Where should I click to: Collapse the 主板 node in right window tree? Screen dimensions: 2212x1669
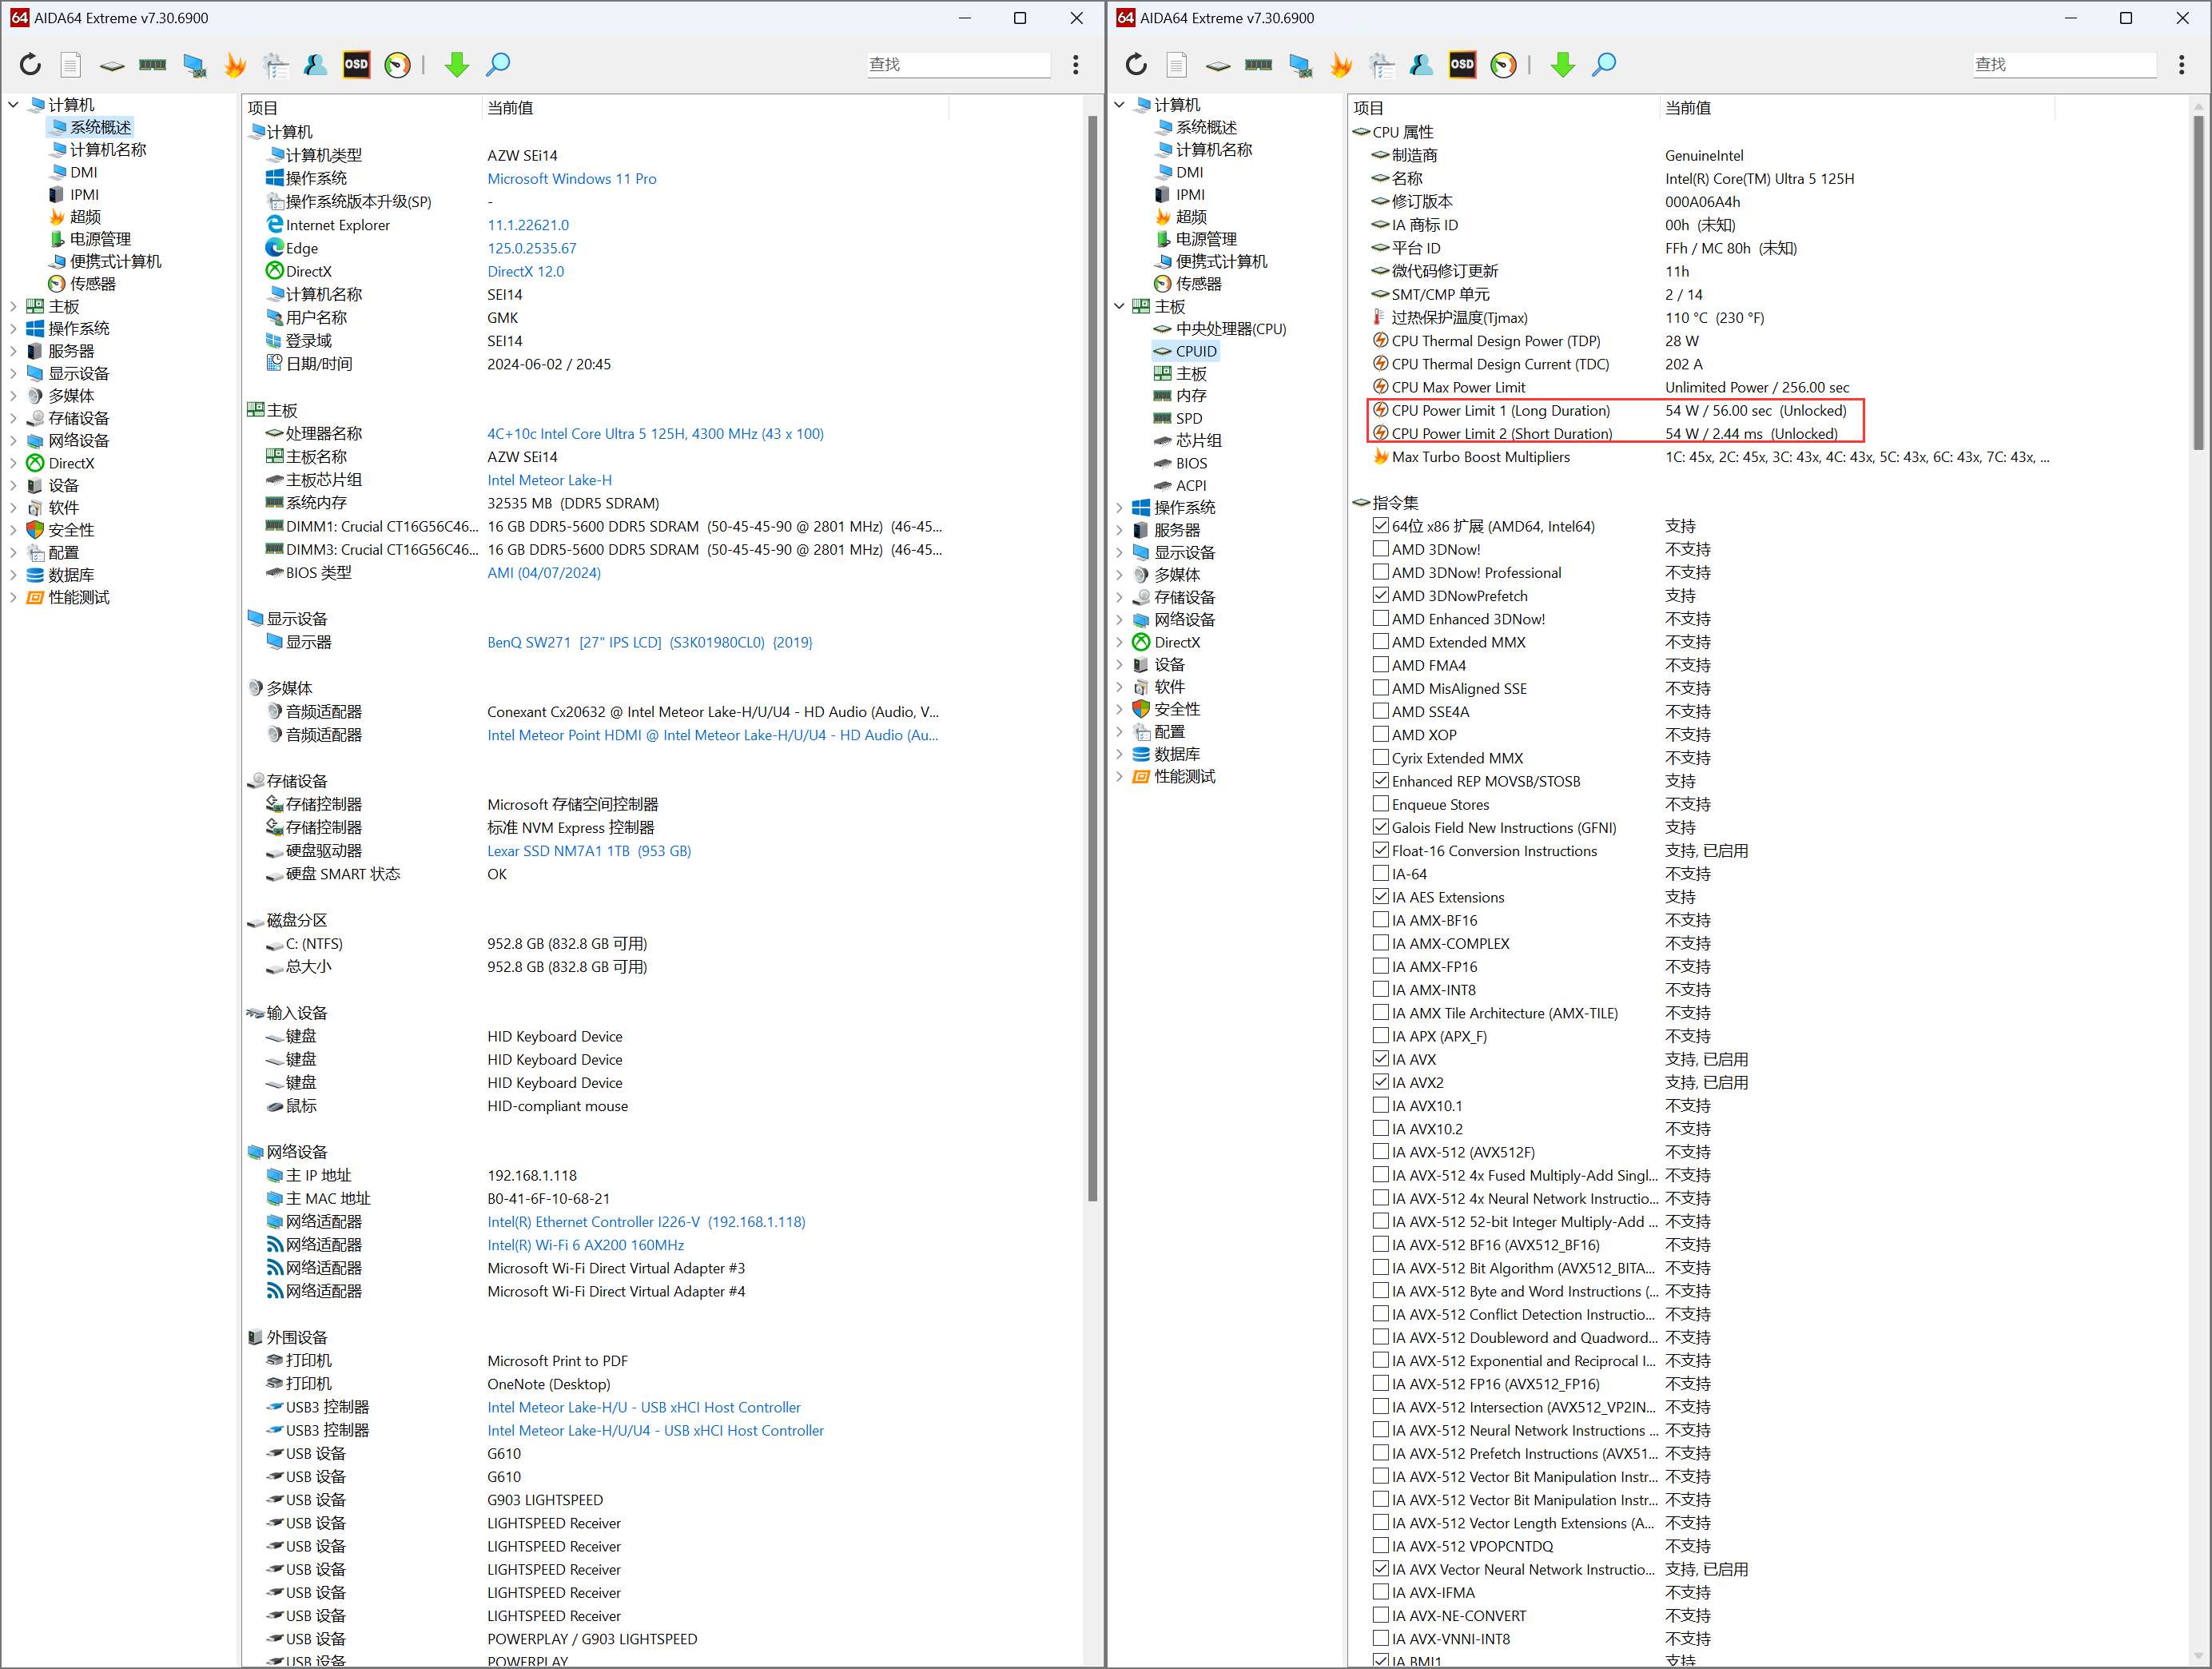[x=1119, y=306]
